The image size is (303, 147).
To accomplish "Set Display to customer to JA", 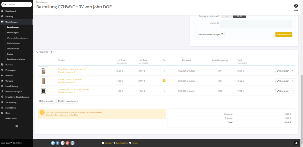I will tap(227, 16).
